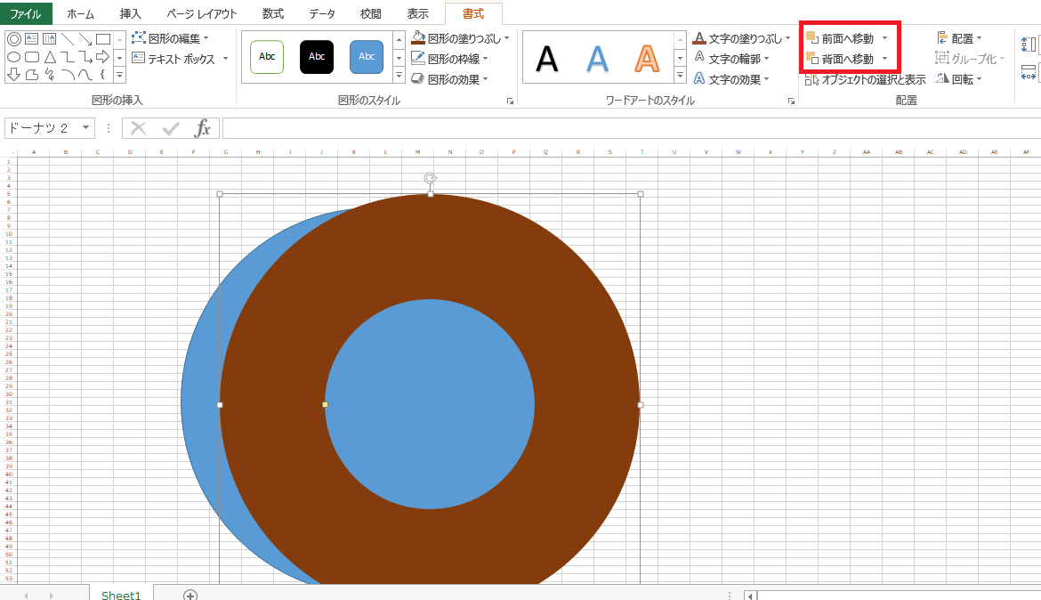Switch to データ tab
Screen dimensions: 1041x600
point(322,14)
